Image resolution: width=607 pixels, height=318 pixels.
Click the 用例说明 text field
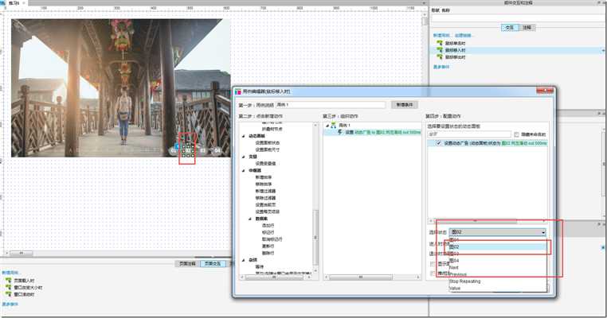tap(331, 105)
